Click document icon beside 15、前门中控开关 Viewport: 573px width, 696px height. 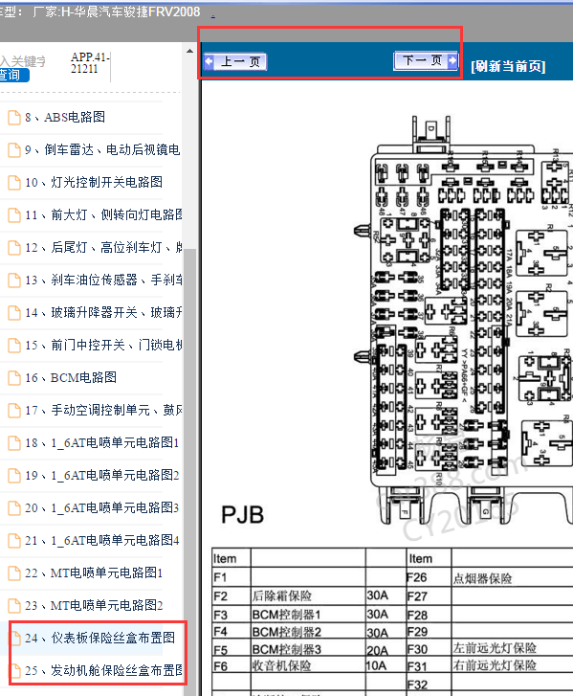coord(14,346)
